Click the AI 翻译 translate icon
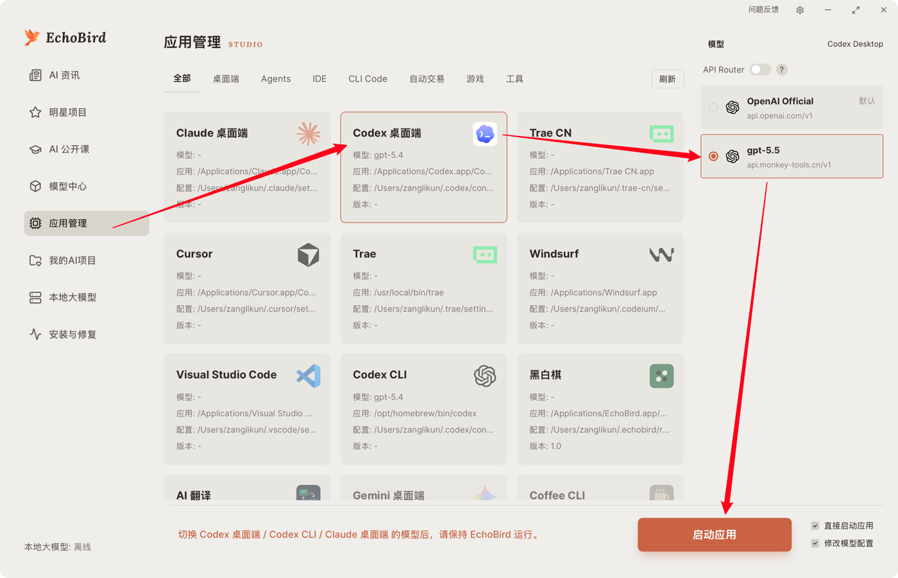 pos(309,493)
